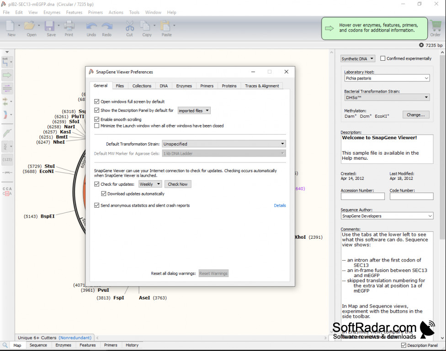Click the CCA codon sidebar icon

tap(7, 191)
